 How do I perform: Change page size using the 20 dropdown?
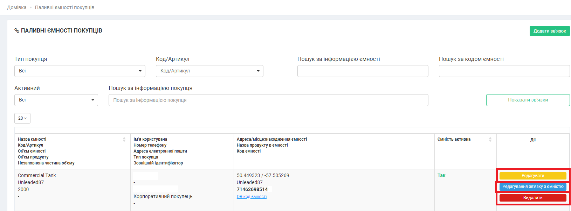point(22,118)
